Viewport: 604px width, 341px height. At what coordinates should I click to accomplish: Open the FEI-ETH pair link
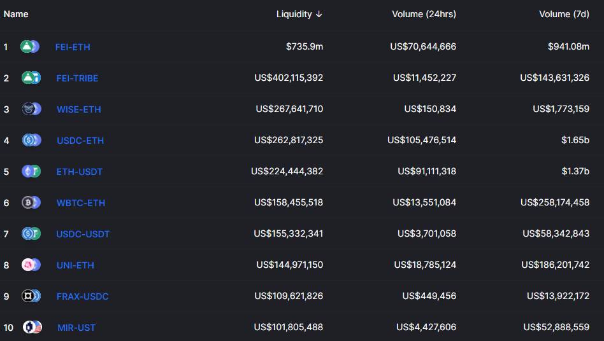pyautogui.click(x=73, y=47)
